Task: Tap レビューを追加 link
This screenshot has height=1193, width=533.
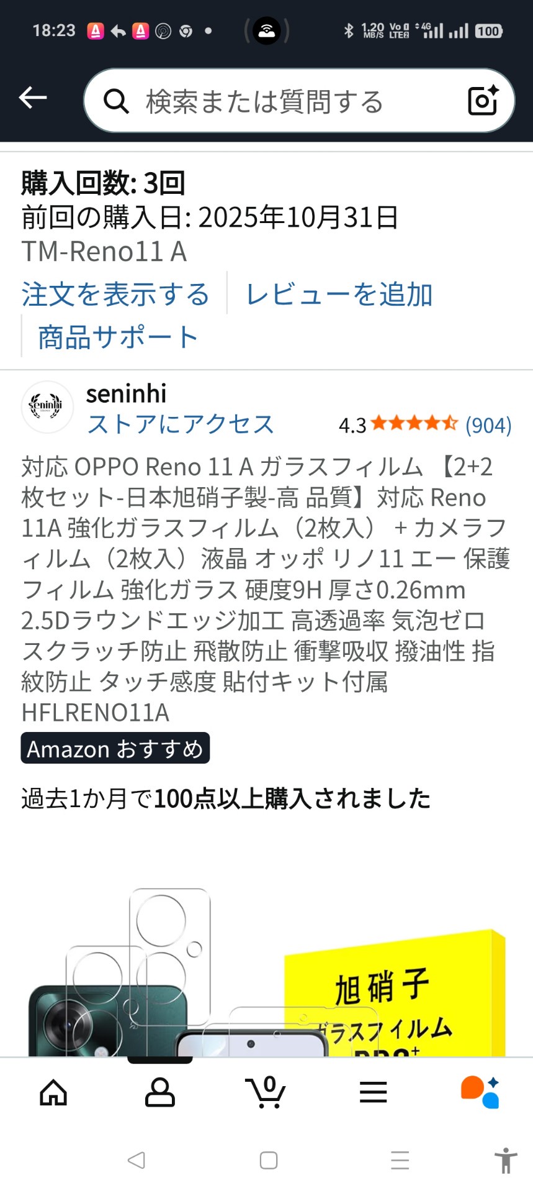Action: pyautogui.click(x=339, y=295)
